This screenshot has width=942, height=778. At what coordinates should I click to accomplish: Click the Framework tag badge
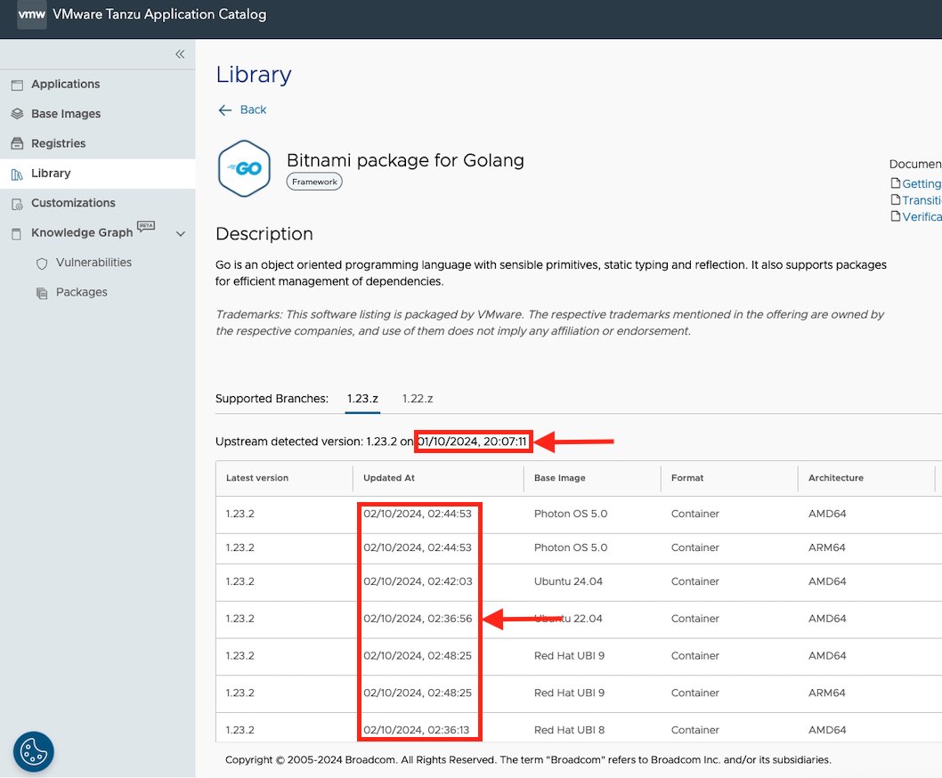coord(314,182)
